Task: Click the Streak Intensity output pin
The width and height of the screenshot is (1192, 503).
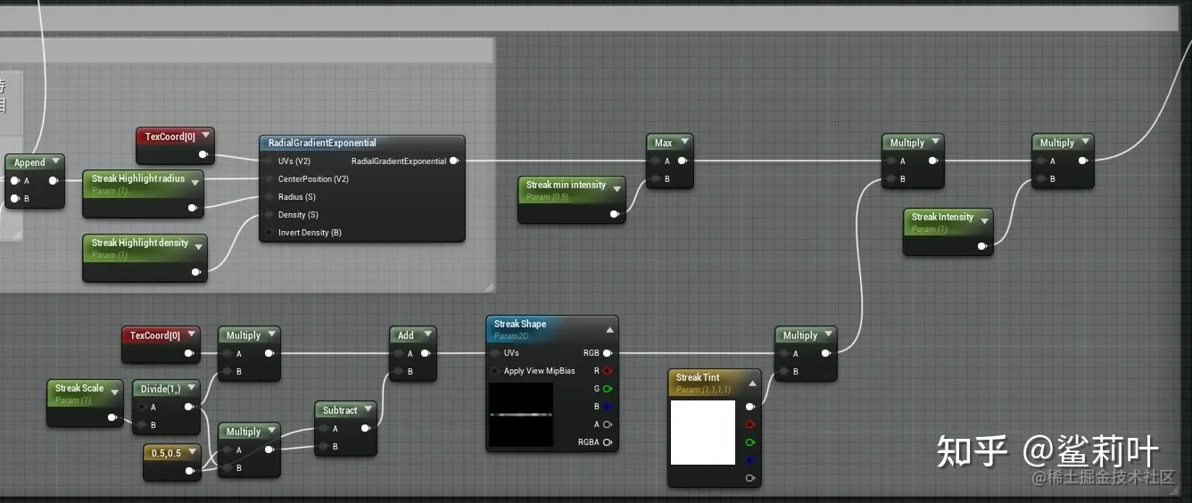Action: (981, 246)
